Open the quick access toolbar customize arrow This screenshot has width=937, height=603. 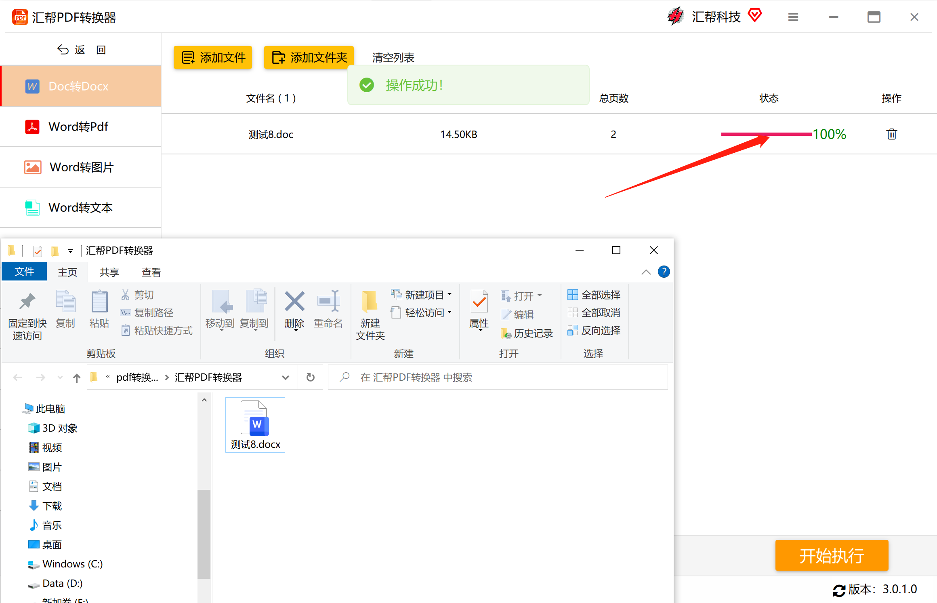(x=70, y=251)
